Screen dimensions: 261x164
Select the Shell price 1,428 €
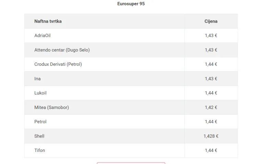click(x=211, y=136)
